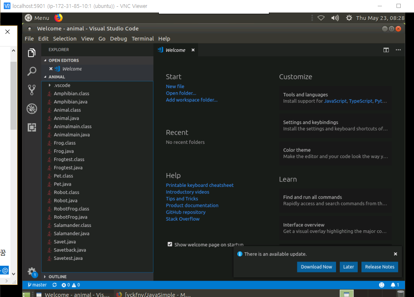Open Amphibian.java in explorer
414x297 pixels.
(x=97, y=102)
